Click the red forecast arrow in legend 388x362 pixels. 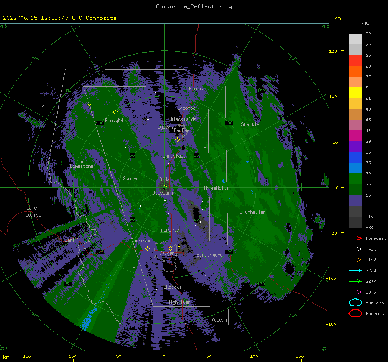click(355, 238)
